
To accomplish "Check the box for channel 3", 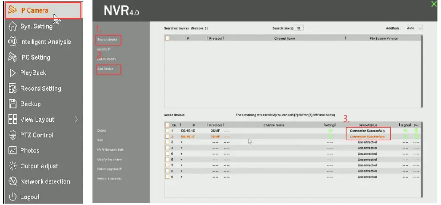I will [167, 142].
